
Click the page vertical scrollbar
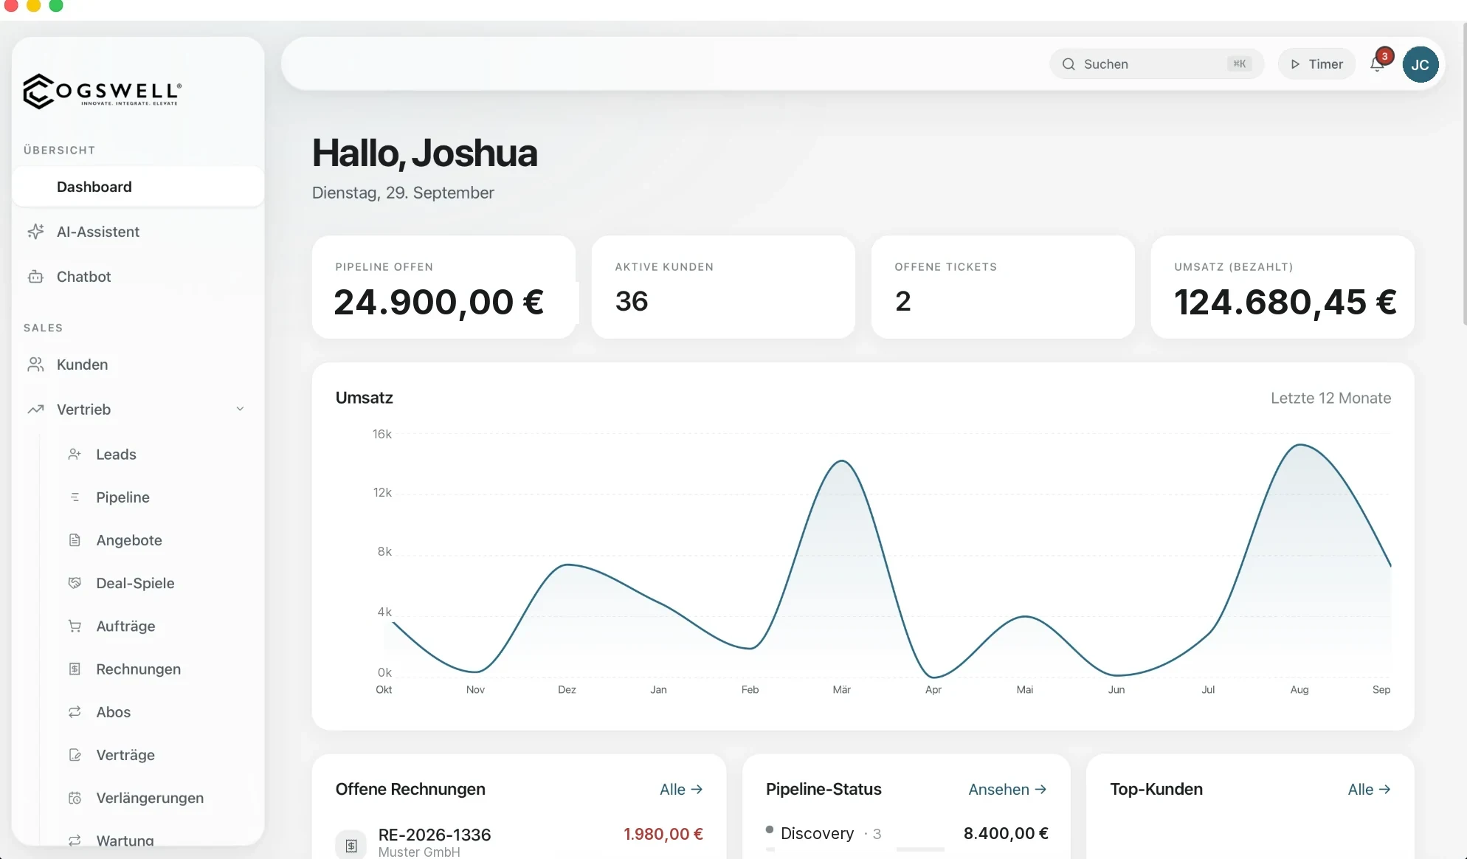tap(1464, 173)
